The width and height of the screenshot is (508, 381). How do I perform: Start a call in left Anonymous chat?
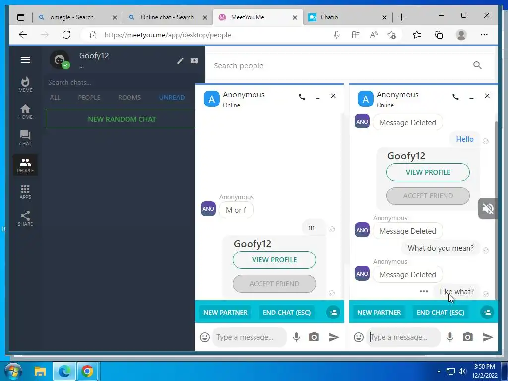pos(302,96)
